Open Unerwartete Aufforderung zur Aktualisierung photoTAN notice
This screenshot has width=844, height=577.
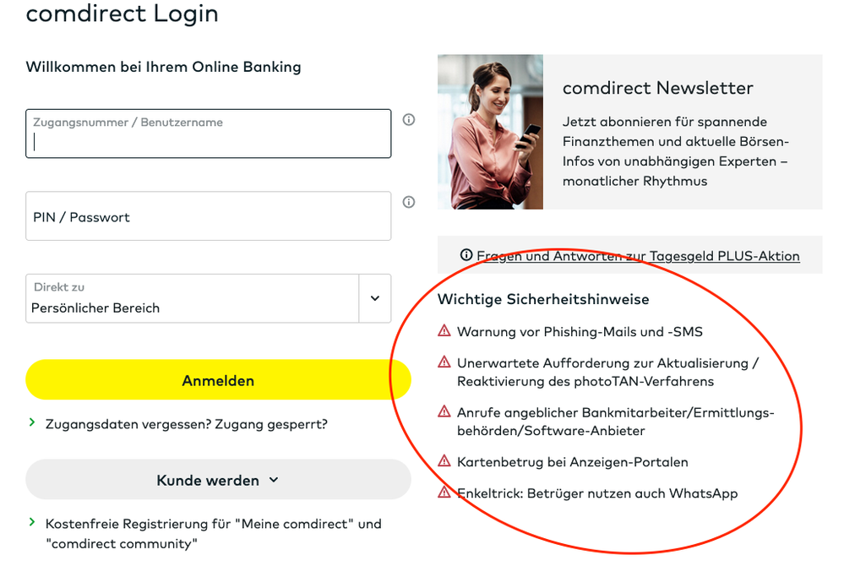click(608, 372)
